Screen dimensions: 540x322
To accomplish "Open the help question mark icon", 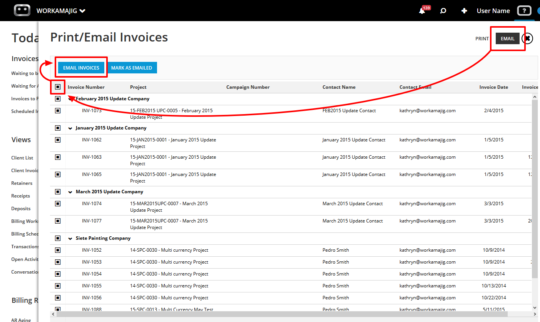I will pos(524,10).
